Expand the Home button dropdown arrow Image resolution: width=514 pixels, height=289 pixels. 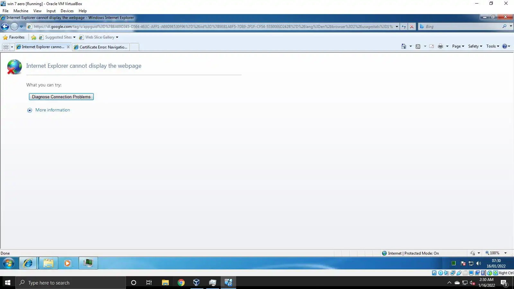point(411,46)
